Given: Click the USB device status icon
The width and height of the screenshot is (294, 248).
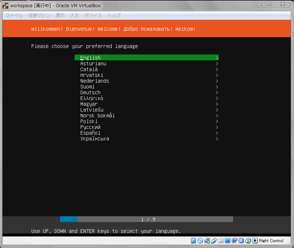Looking at the screenshot, I should pyautogui.click(x=214, y=241).
